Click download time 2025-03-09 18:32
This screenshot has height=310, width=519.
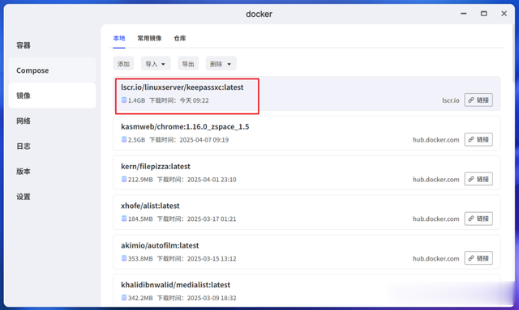pos(212,298)
